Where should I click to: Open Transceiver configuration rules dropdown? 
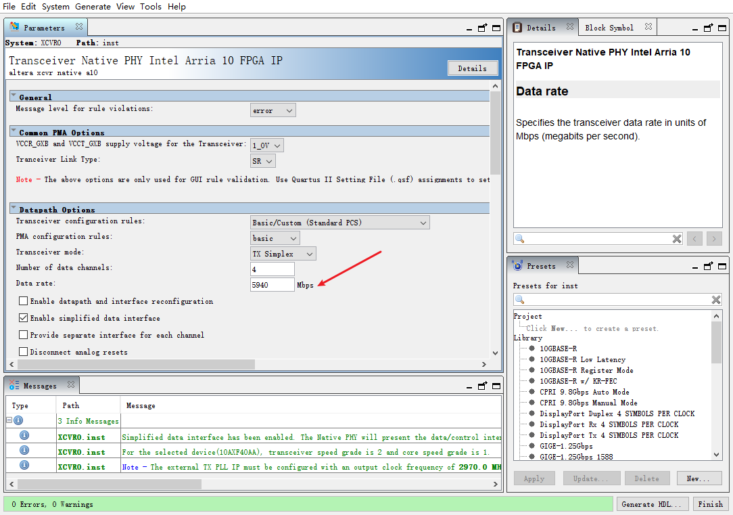[x=340, y=223]
